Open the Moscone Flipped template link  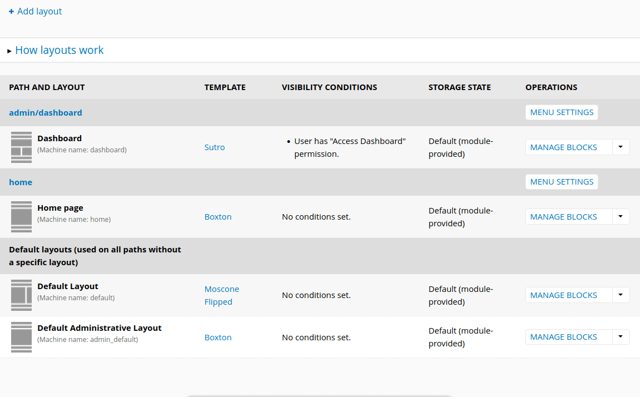221,295
